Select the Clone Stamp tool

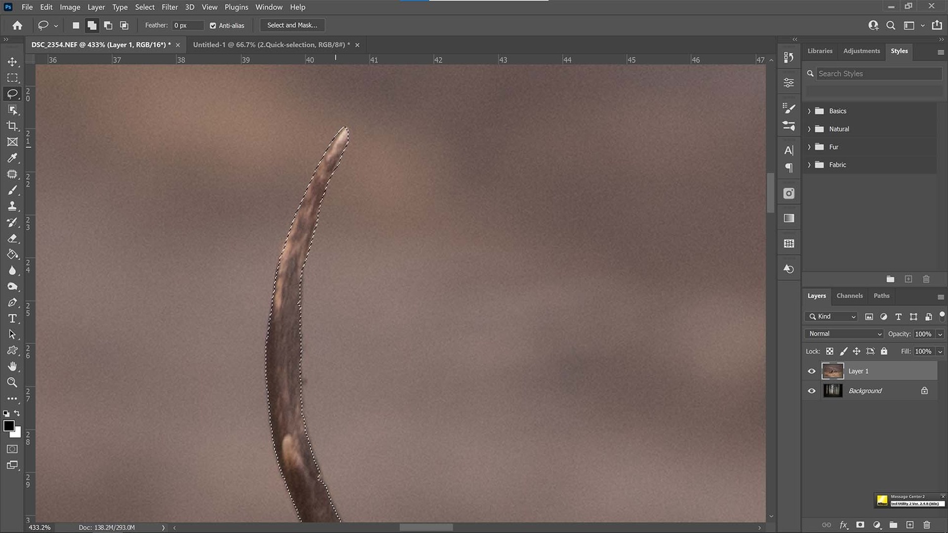point(12,206)
